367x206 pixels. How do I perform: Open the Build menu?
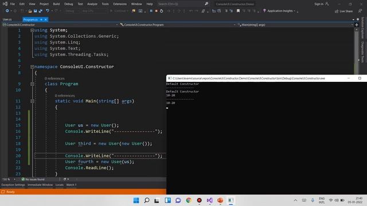tap(56, 4)
